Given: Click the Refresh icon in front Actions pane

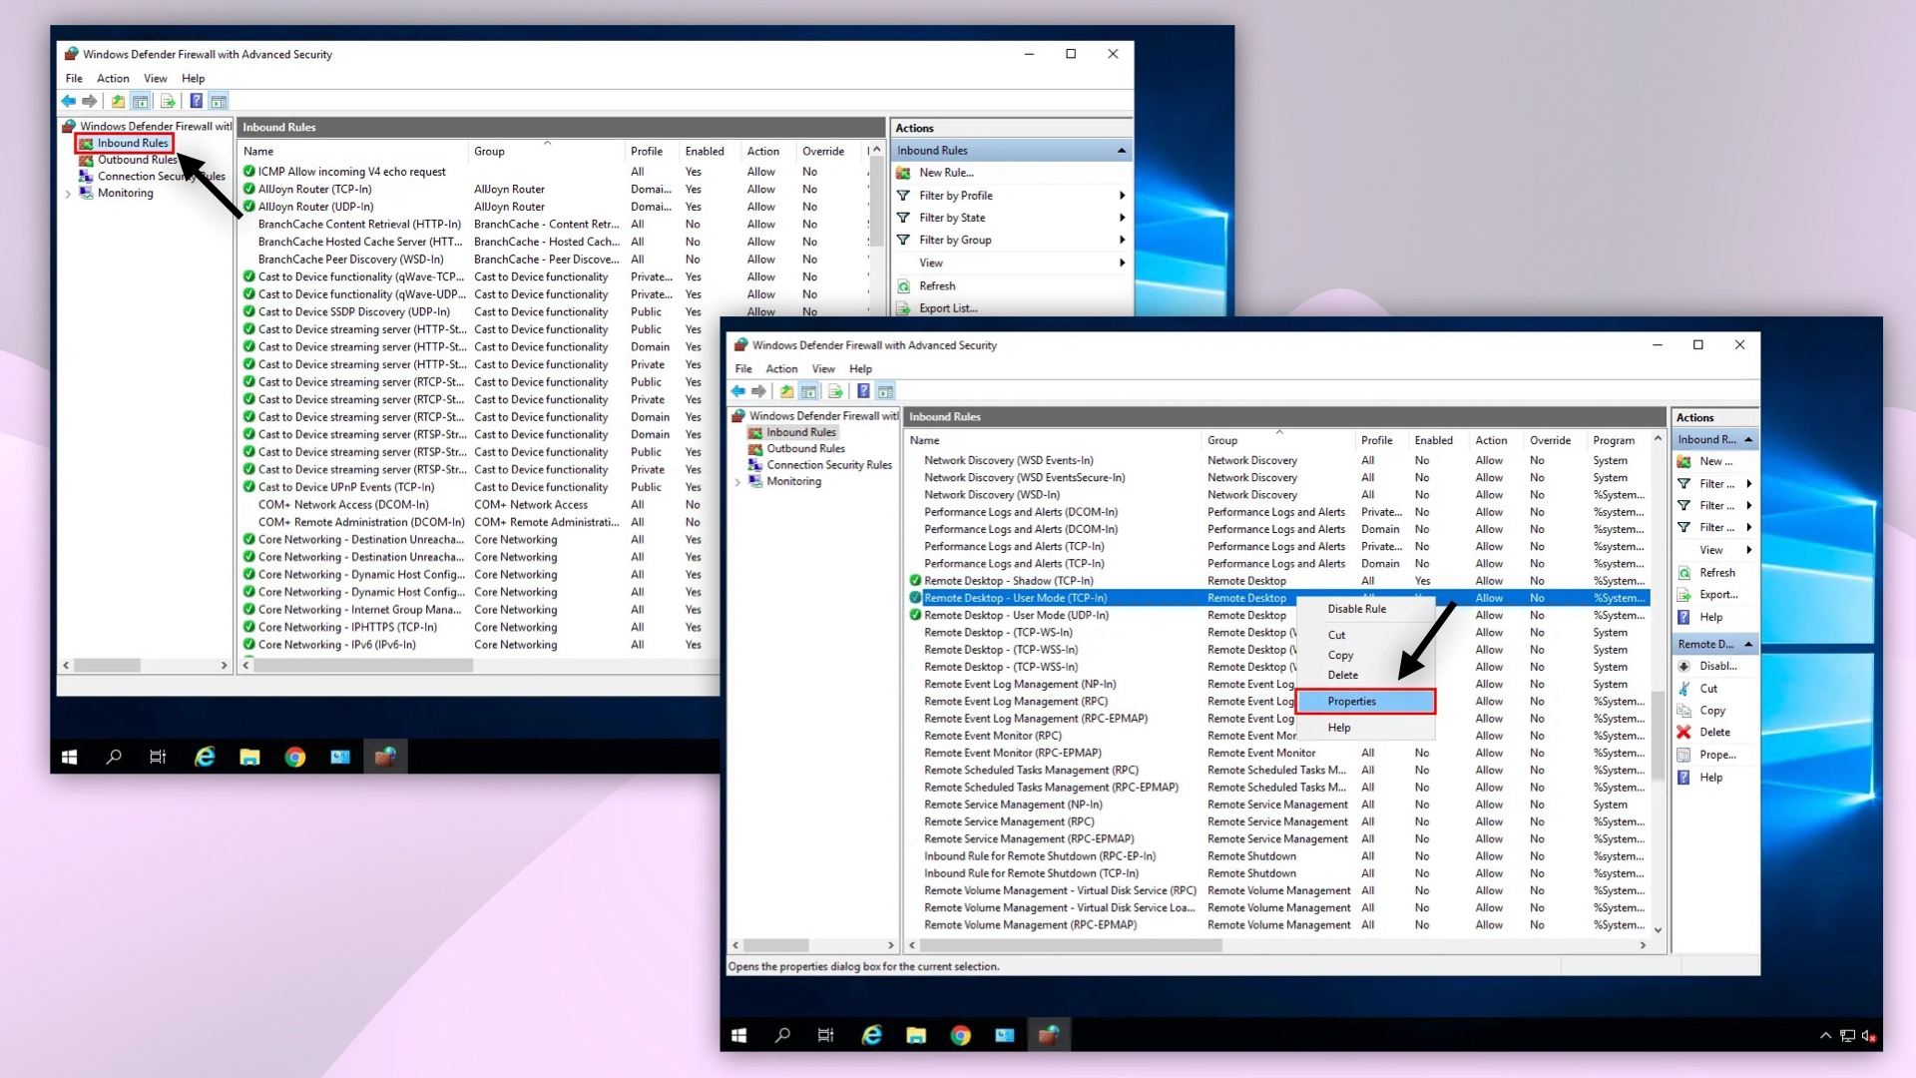Looking at the screenshot, I should 1684,573.
